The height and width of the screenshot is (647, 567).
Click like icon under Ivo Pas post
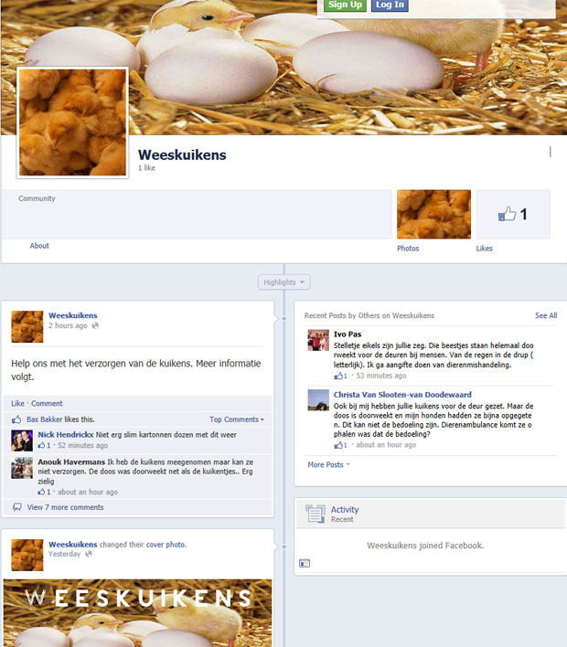pos(338,376)
